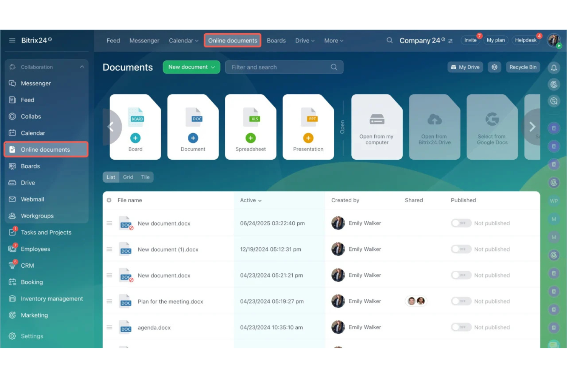
Task: Go to My Drive
Action: click(x=465, y=67)
